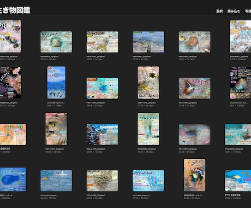251x208 pixels.
Task: Select the brown flounder thumbnail in first row
Action: click(195, 42)
